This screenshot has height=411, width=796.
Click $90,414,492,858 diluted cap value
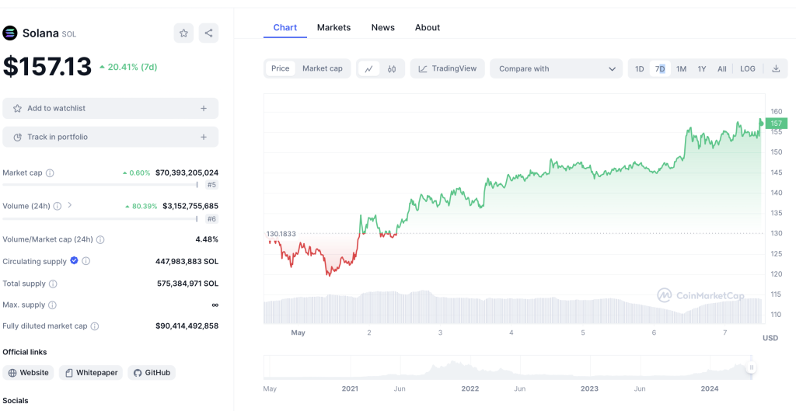tap(187, 326)
